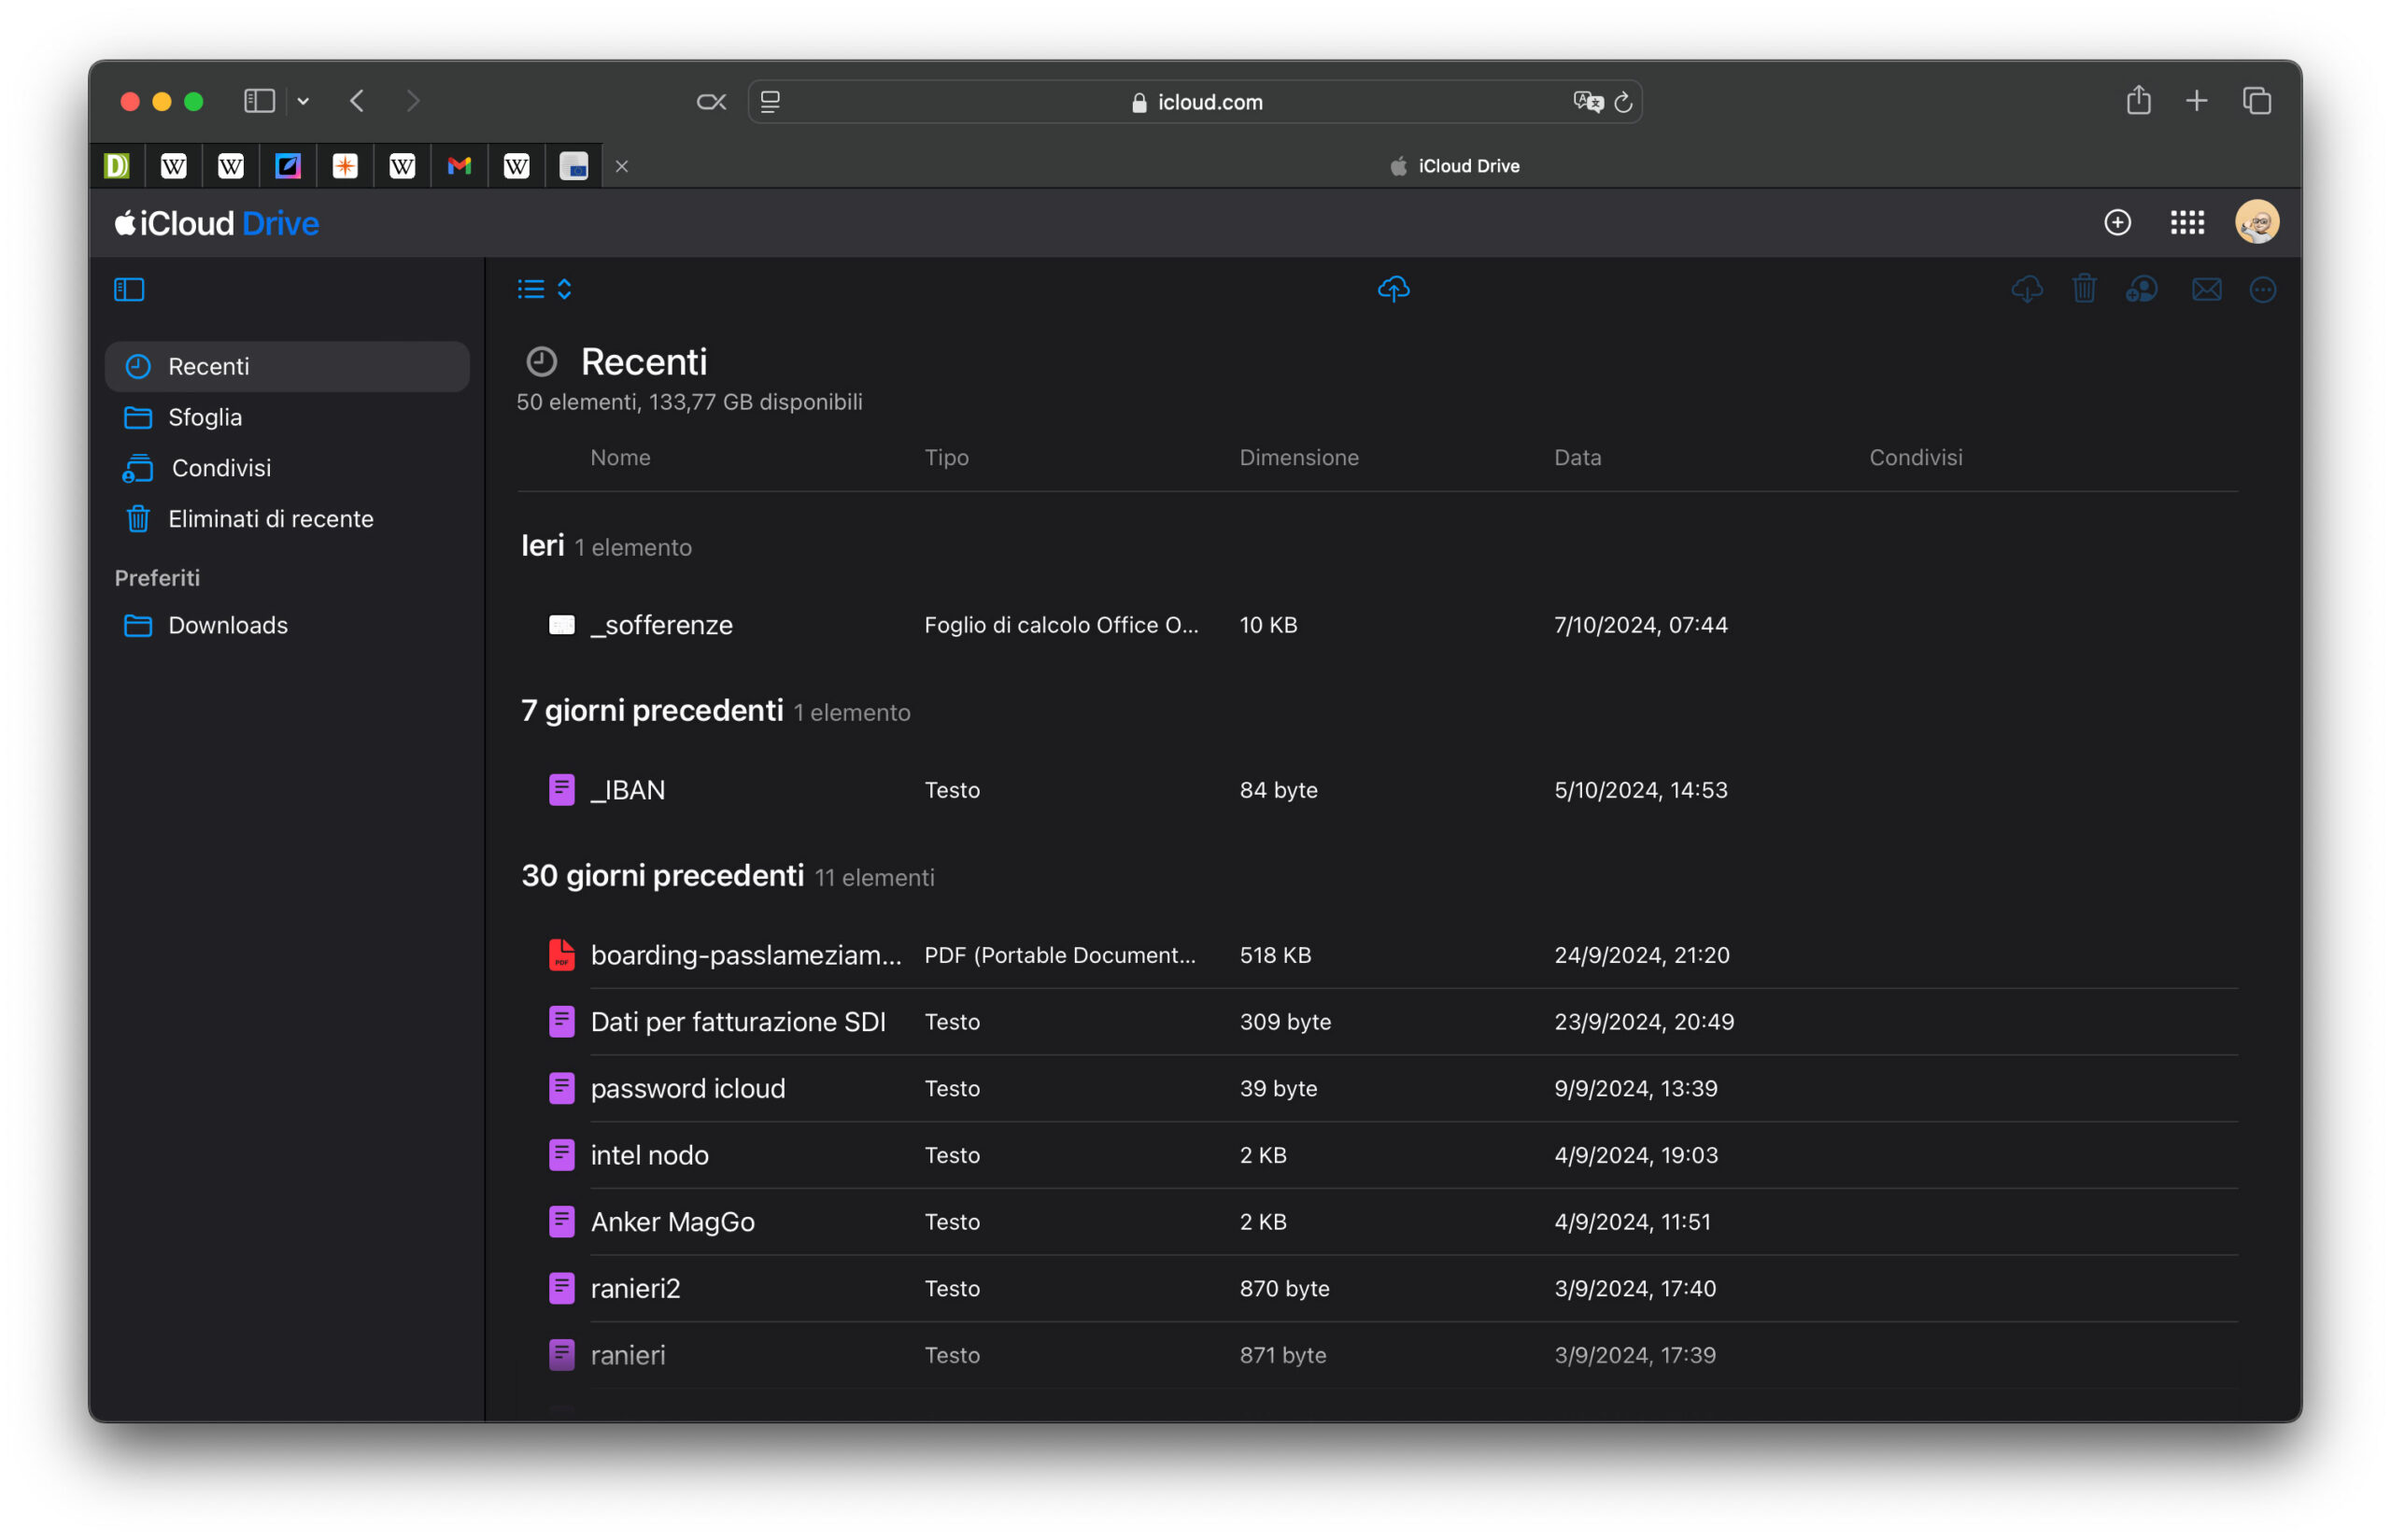Screen dimensions: 2391x1540
Task: Toggle the iCloud Drive sidebar panel
Action: tap(129, 289)
